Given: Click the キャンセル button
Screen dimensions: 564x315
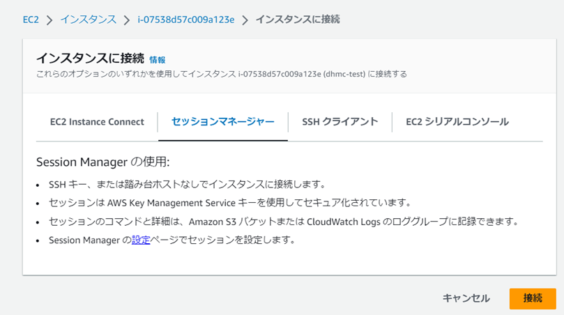Looking at the screenshot, I should [466, 298].
